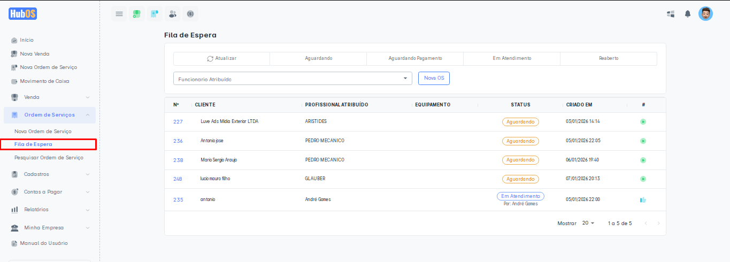Click the hamburger menu icon in top toolbar
Image resolution: width=730 pixels, height=262 pixels.
[119, 14]
